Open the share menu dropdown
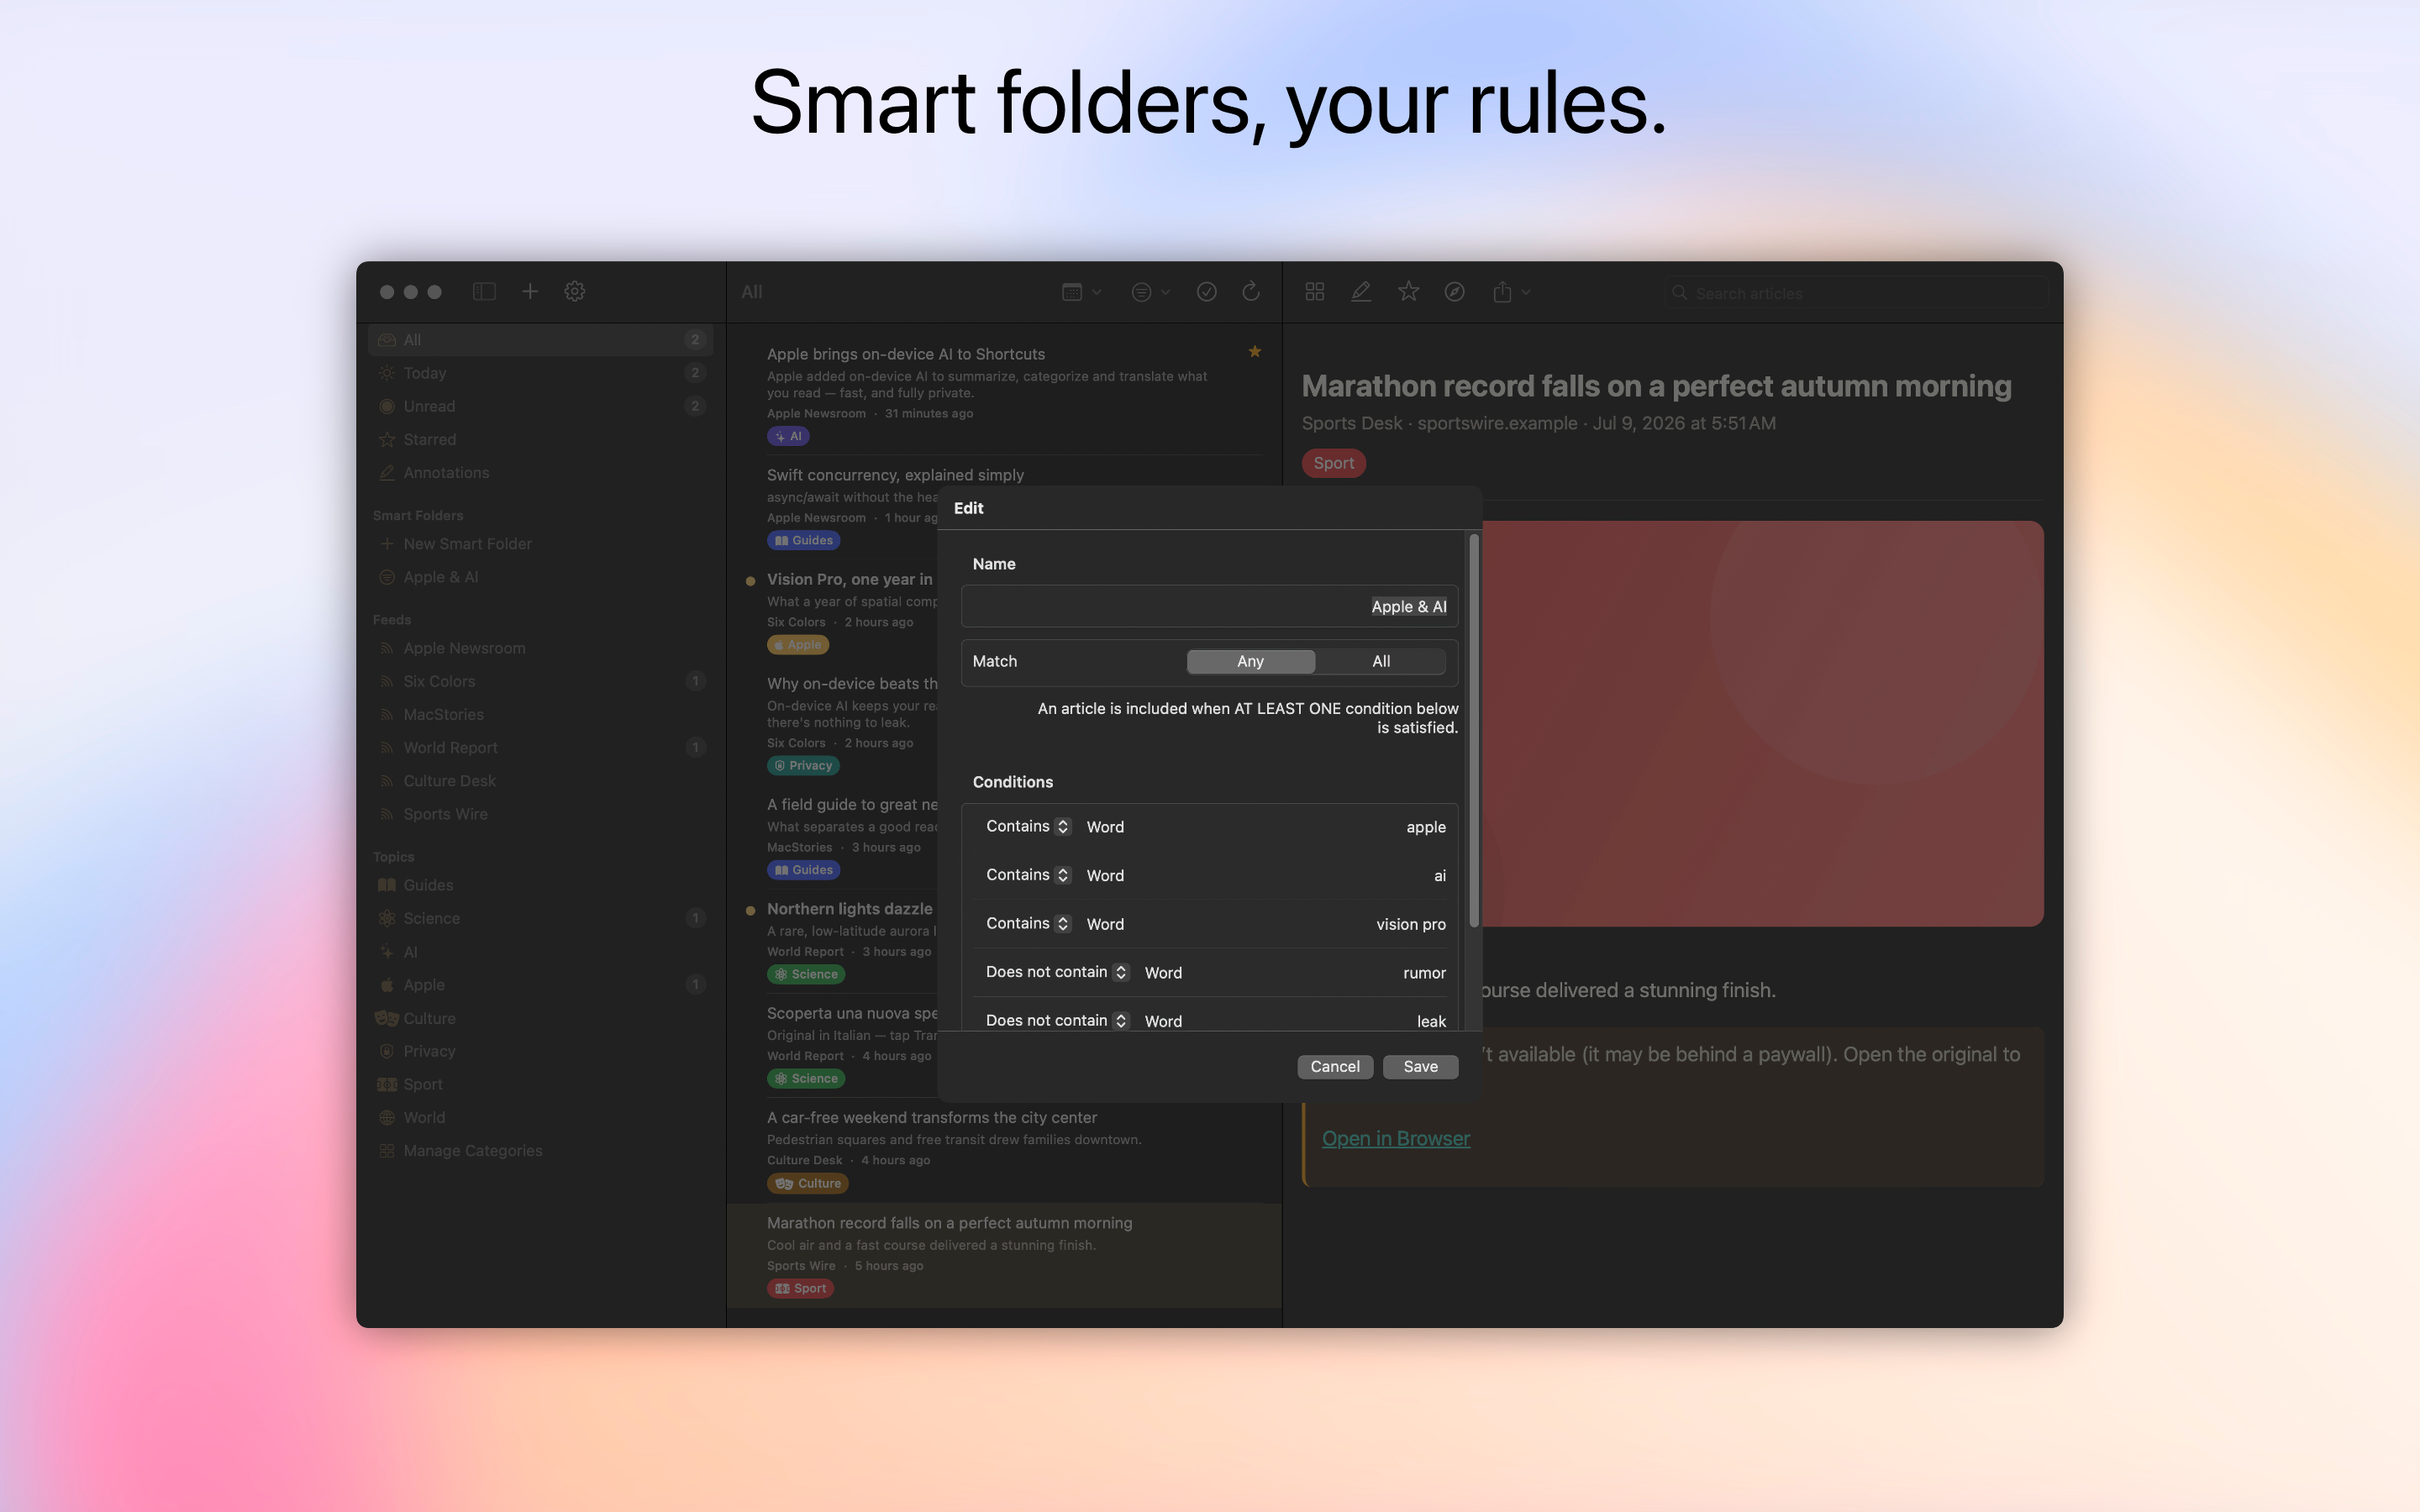2420x1512 pixels. tap(1511, 292)
